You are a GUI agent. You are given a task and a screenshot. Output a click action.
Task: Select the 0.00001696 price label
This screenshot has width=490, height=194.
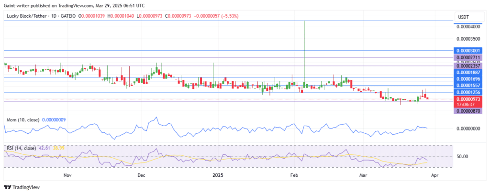click(468, 78)
